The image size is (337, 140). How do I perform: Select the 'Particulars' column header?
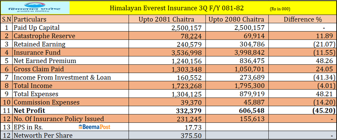(30, 19)
